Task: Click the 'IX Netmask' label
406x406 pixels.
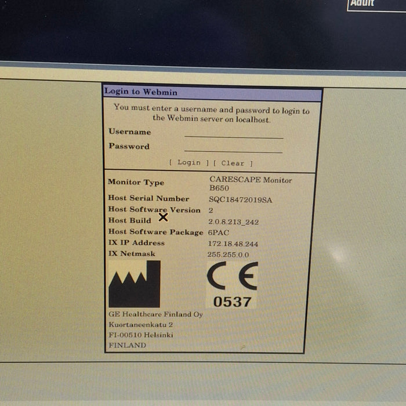Action: point(132,253)
